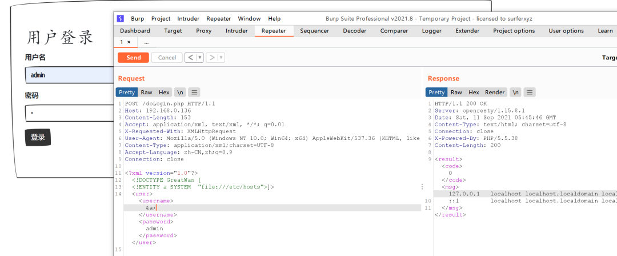This screenshot has width=617, height=256.
Task: Open the history back dropdown arrow
Action: point(200,58)
